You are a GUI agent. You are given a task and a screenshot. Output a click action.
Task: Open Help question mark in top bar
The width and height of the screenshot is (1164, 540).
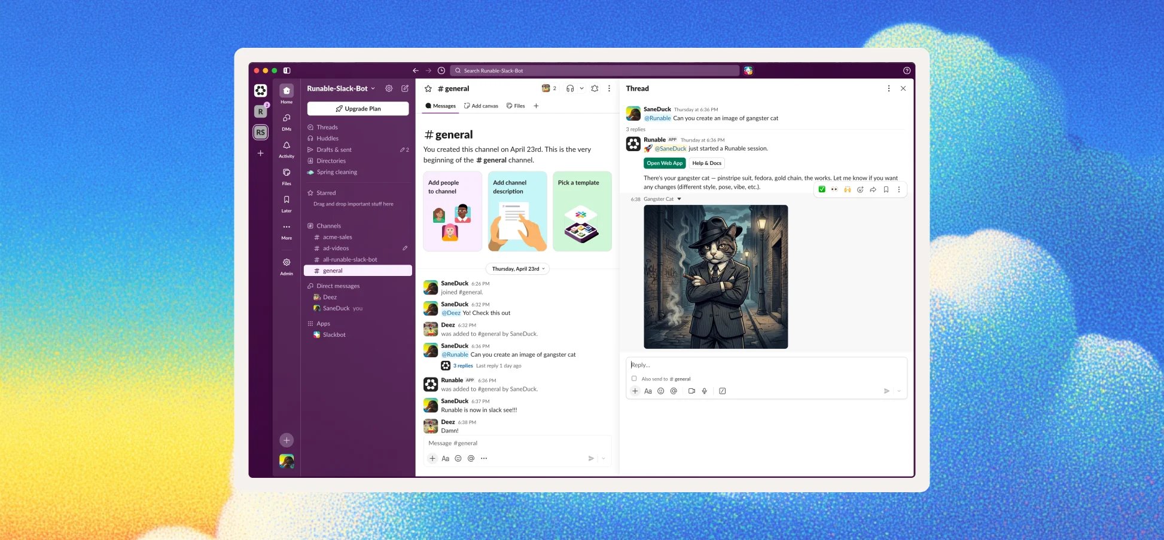pos(907,70)
